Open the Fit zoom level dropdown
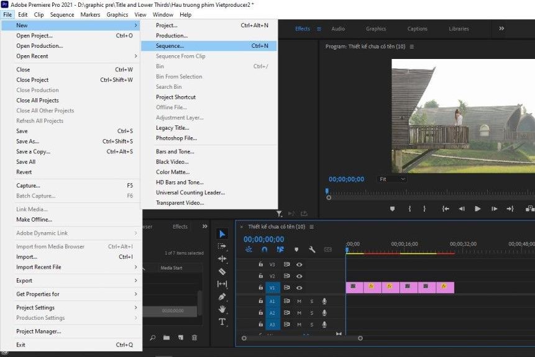535x357 pixels. [392, 179]
